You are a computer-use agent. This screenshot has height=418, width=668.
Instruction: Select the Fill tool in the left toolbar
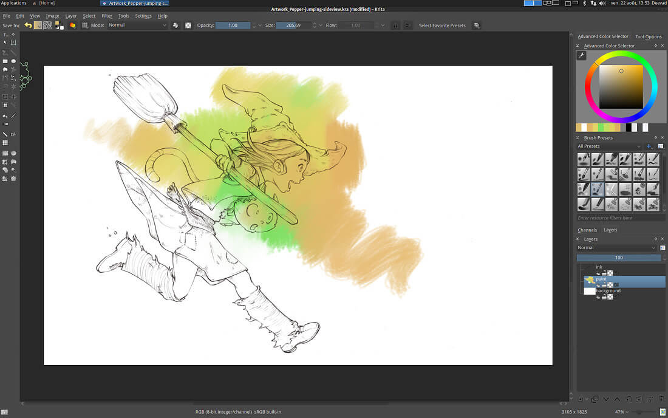pyautogui.click(x=5, y=115)
